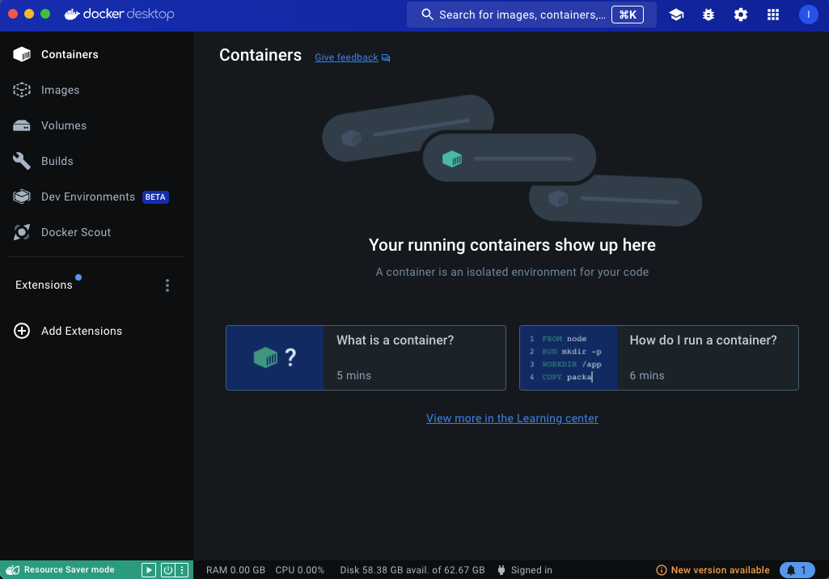
Task: Click the Containers page heading
Action: tap(260, 55)
